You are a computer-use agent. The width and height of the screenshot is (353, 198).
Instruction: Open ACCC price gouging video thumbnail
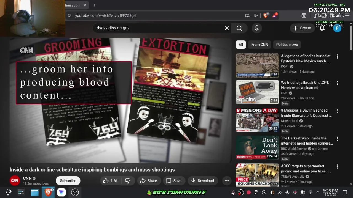257,175
